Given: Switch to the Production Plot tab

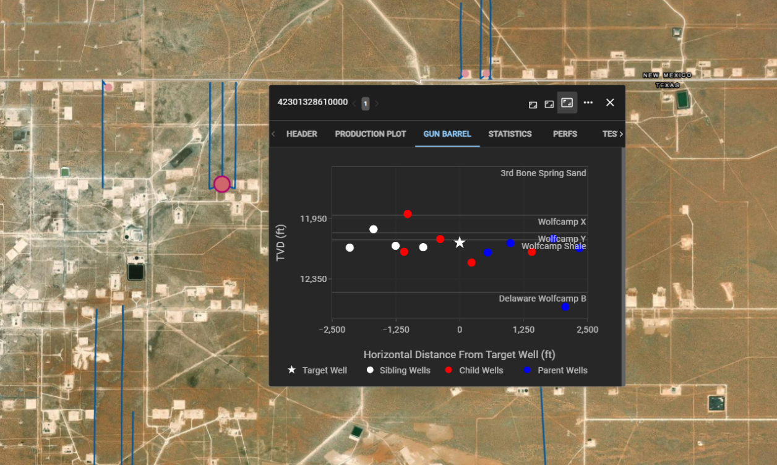Looking at the screenshot, I should click(371, 134).
